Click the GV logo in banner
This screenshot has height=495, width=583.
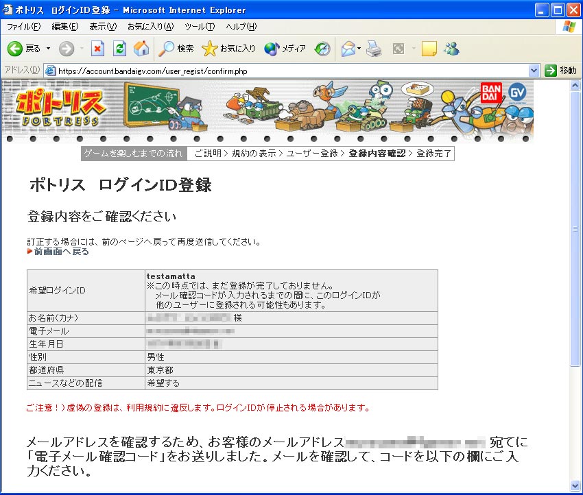517,93
